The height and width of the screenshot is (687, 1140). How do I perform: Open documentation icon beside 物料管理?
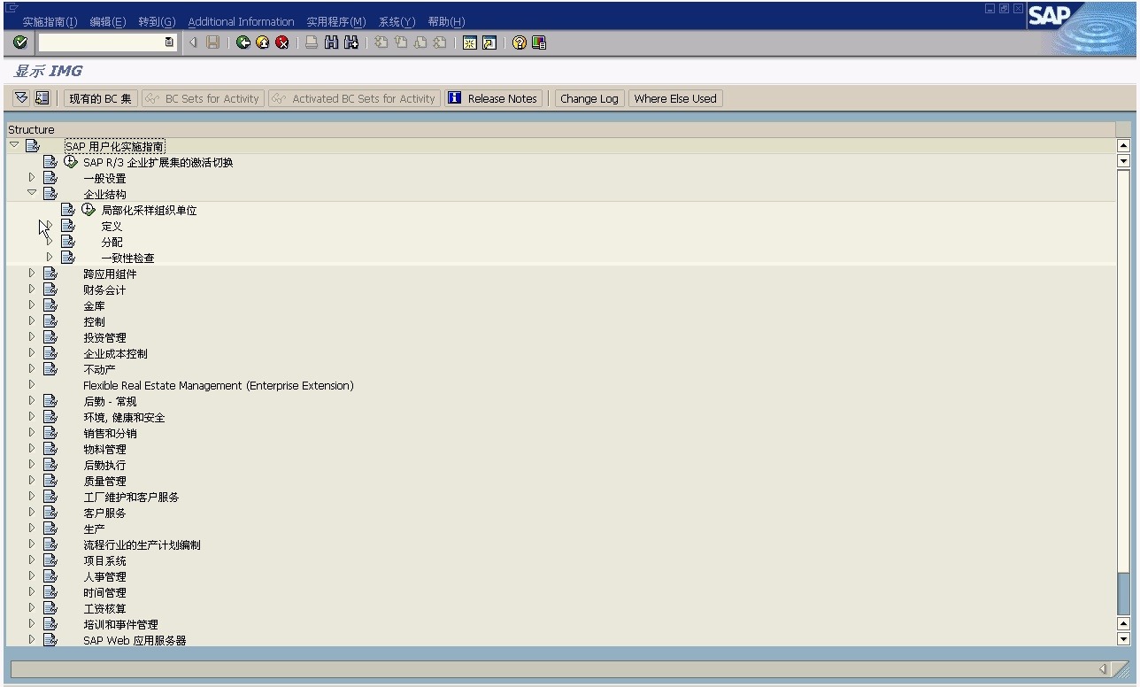(x=50, y=449)
